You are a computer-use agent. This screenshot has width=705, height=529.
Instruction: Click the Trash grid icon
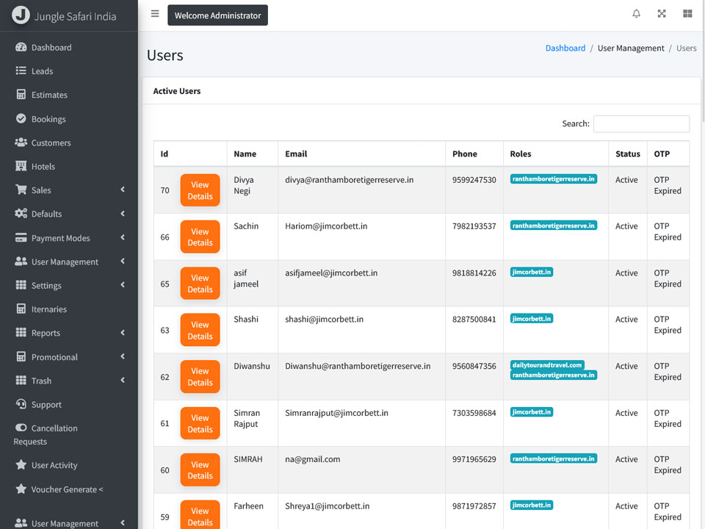21,380
